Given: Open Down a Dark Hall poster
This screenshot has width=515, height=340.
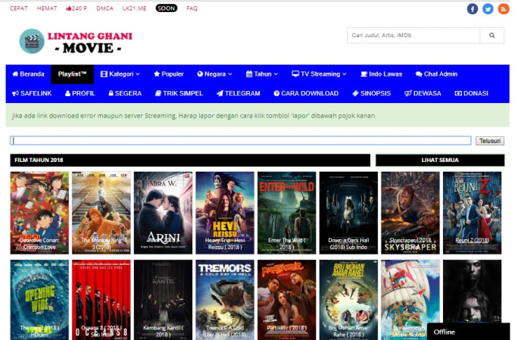Looking at the screenshot, I should (348, 213).
